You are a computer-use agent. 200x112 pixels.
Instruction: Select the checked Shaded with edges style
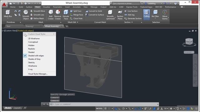tap(39, 56)
